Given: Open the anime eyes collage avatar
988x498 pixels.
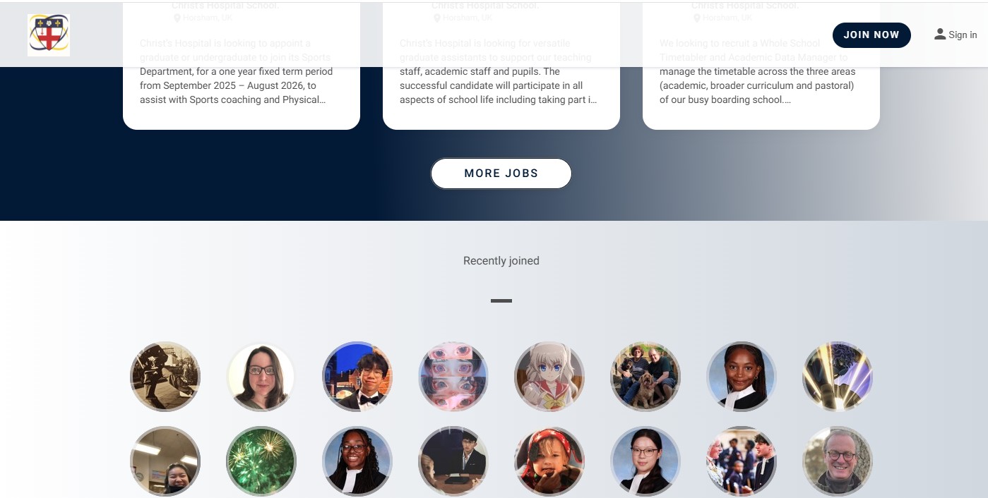Looking at the screenshot, I should click(453, 377).
